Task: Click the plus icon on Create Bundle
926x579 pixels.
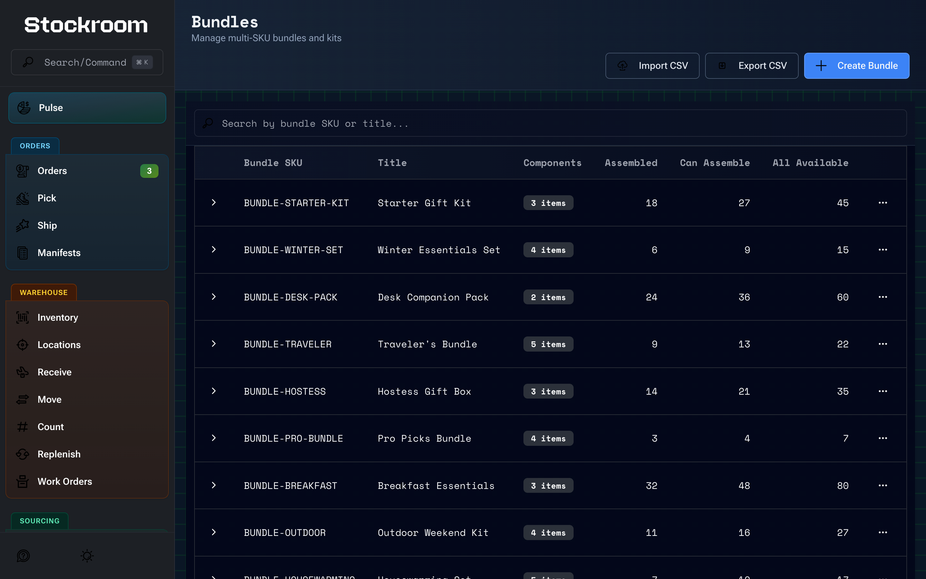Action: (821, 66)
